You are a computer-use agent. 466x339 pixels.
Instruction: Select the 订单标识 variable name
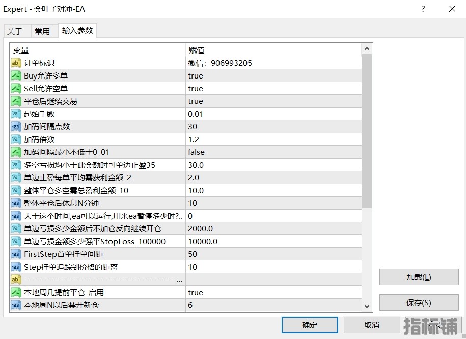tap(39, 63)
